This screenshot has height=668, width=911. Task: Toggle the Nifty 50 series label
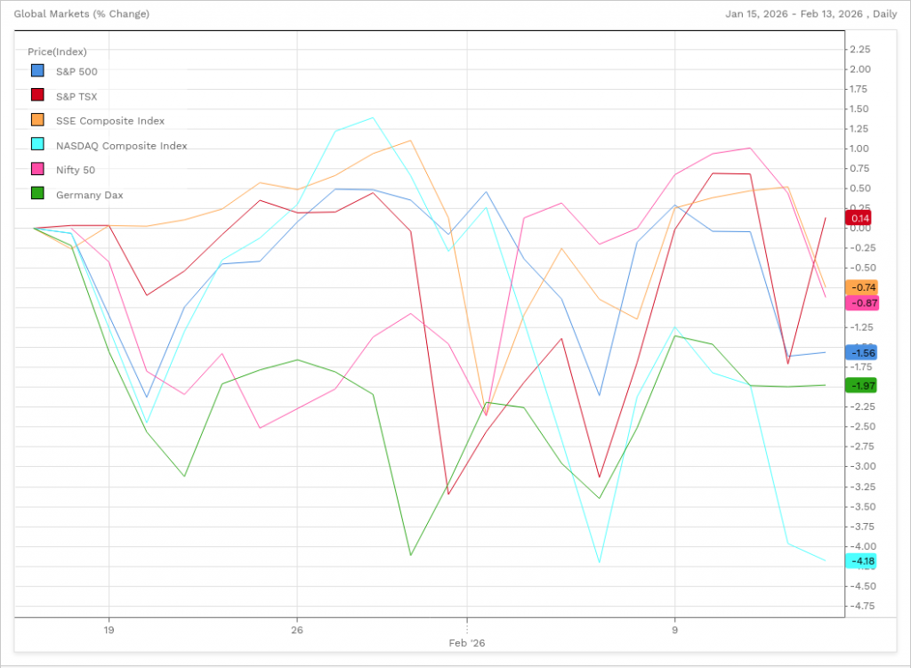coord(76,170)
